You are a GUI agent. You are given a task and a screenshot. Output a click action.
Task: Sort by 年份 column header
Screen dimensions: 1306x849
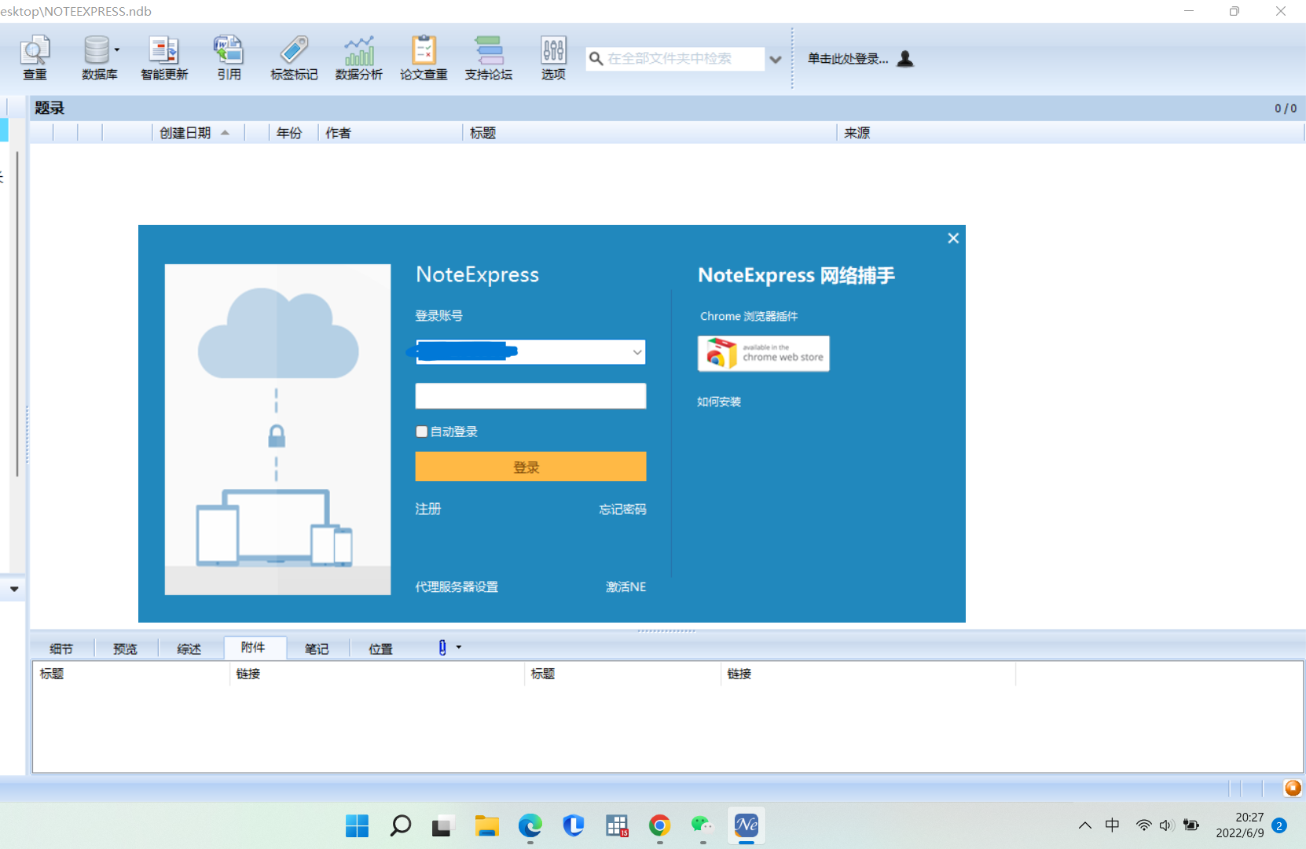(x=293, y=133)
